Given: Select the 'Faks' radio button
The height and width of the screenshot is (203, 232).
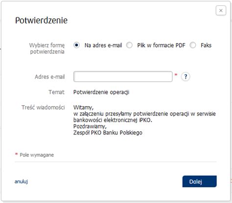Looking at the screenshot, I should [193, 45].
